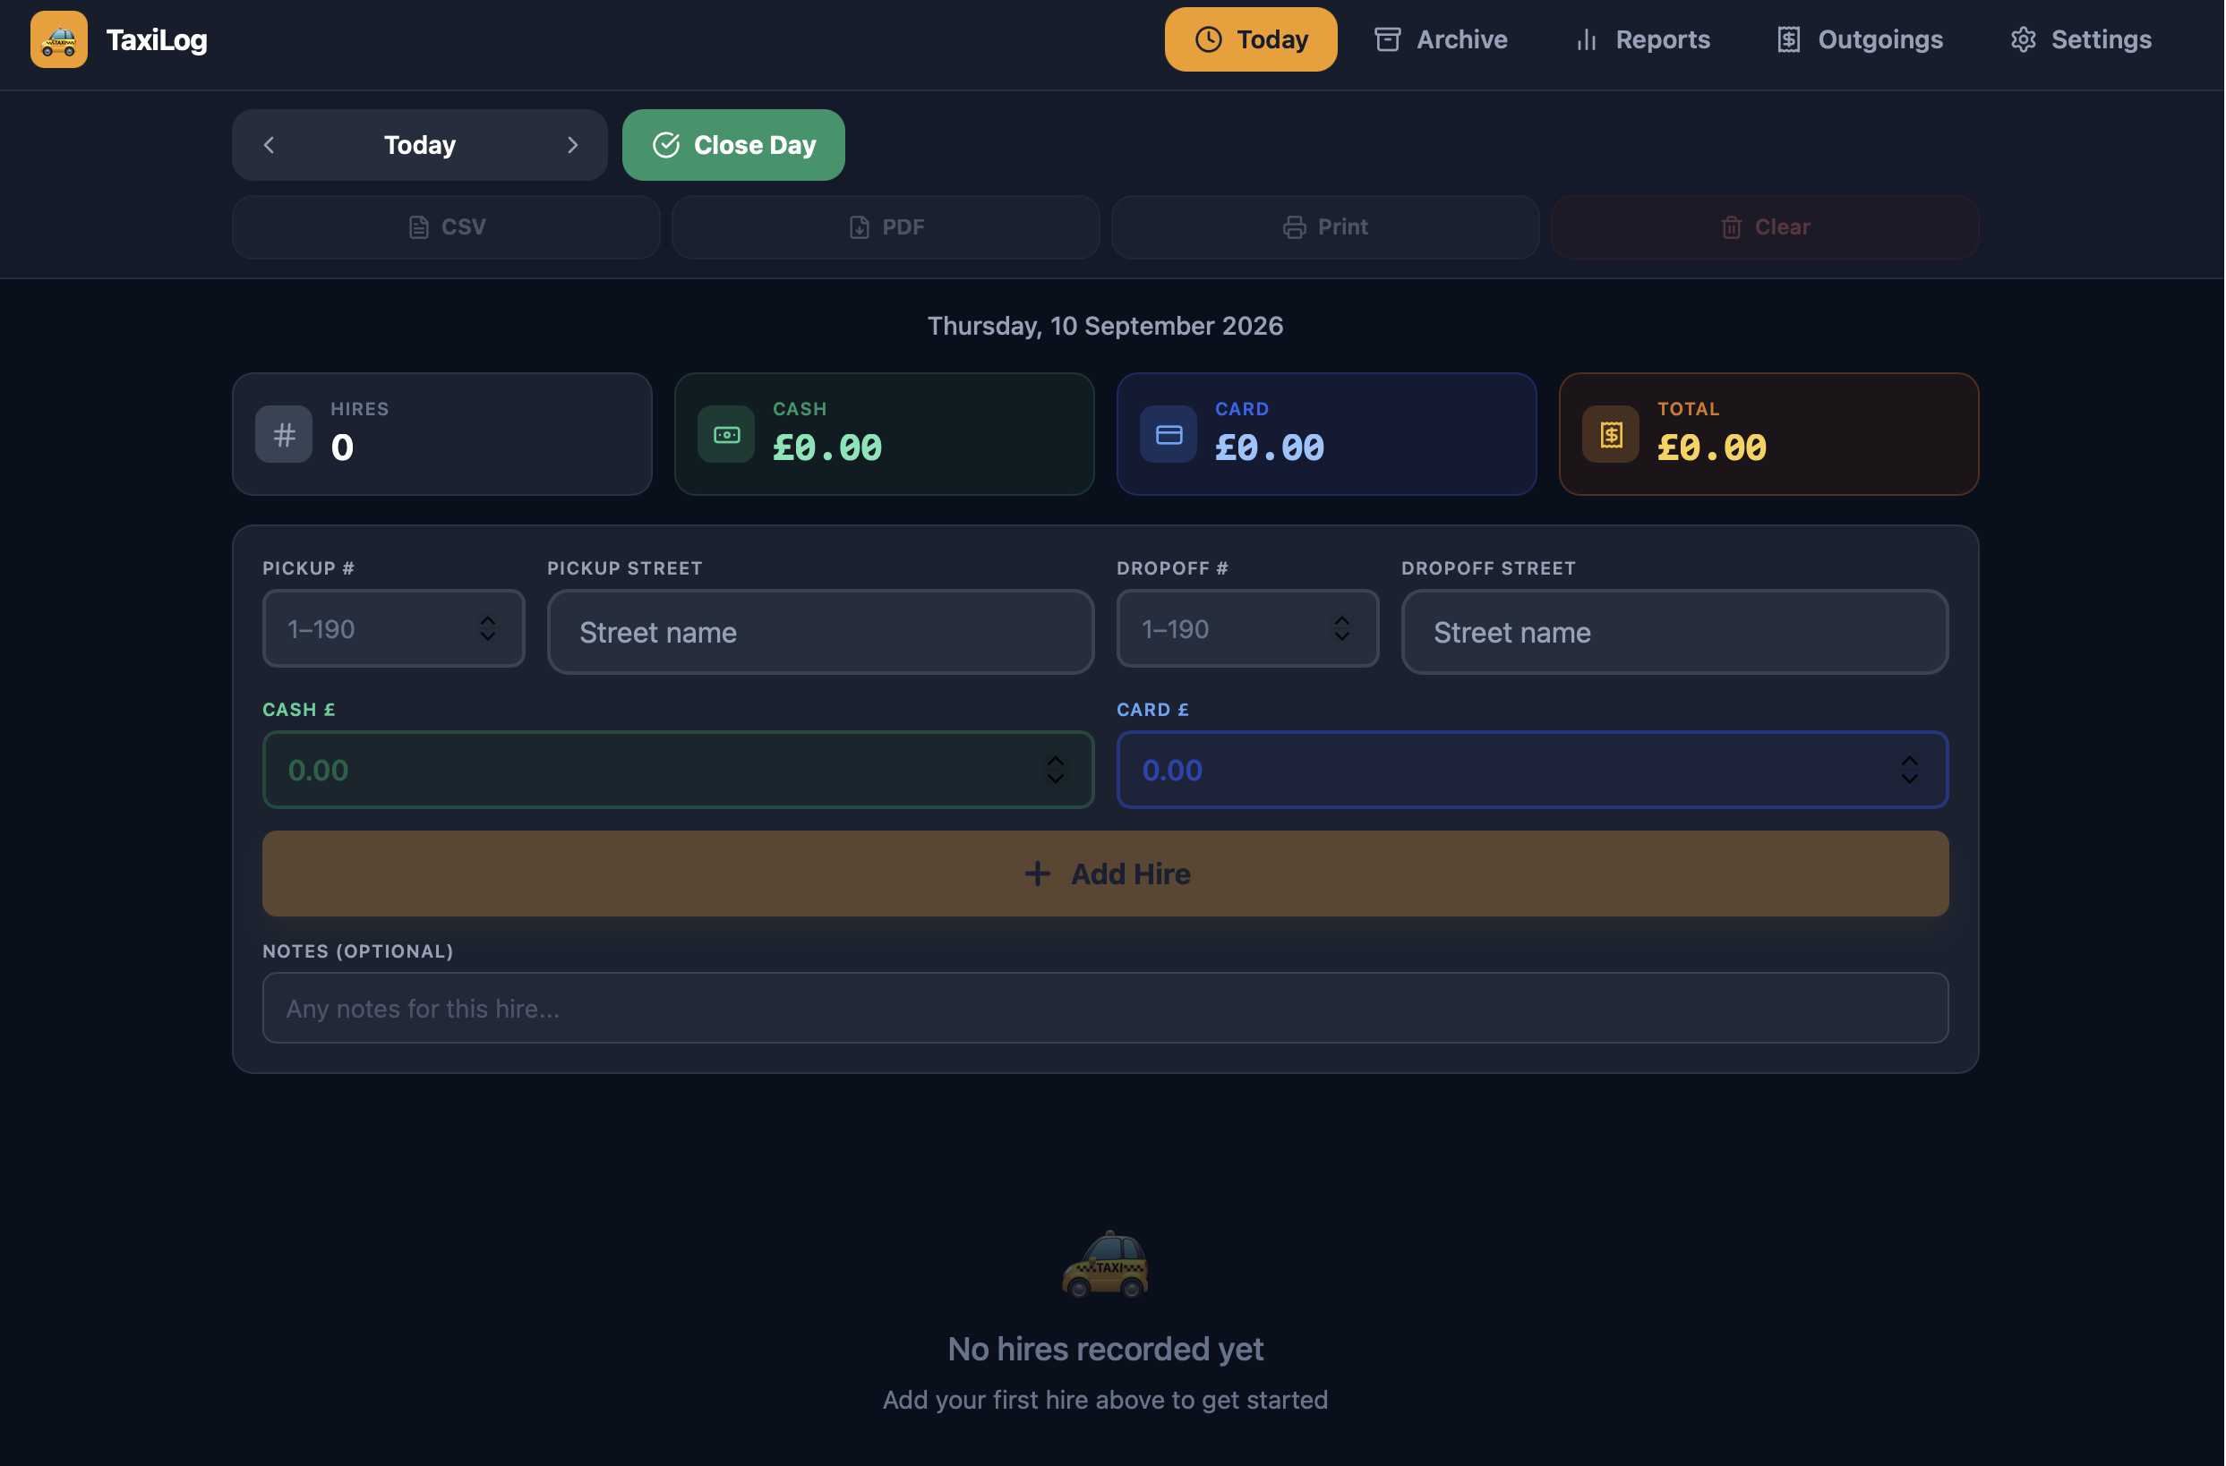Screen dimensions: 2226x1466
Task: Focus the Card £ amount field
Action: point(1534,771)
